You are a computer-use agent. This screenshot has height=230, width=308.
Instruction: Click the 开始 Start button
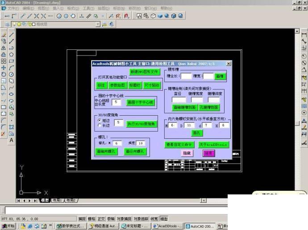click(8, 226)
